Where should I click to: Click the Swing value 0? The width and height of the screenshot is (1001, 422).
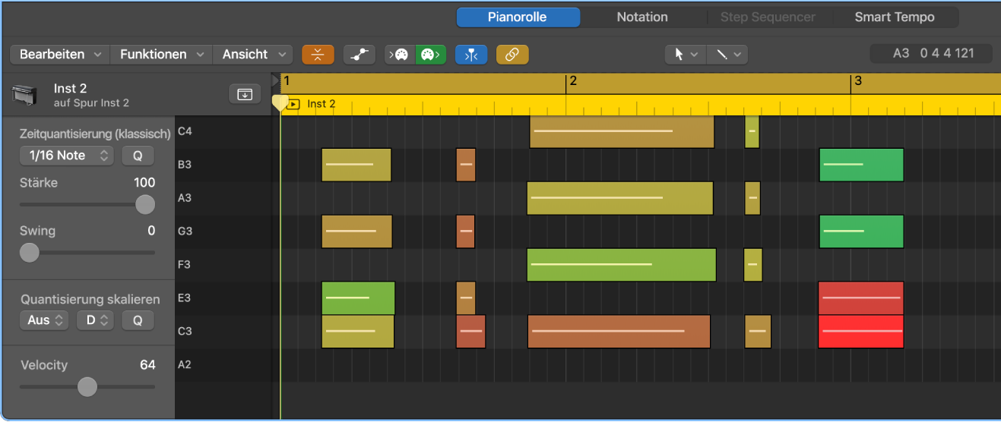(x=151, y=231)
